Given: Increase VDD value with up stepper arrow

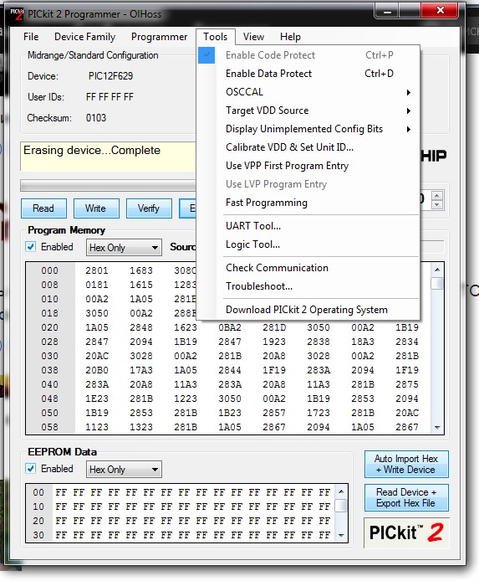Looking at the screenshot, I should tap(437, 196).
